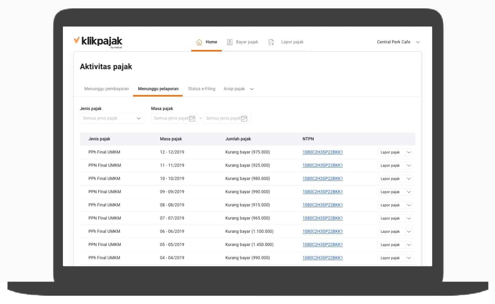The width and height of the screenshot is (495, 304).
Task: Select 'Kurang bayar (1.100.000)' cell
Action: click(x=249, y=231)
